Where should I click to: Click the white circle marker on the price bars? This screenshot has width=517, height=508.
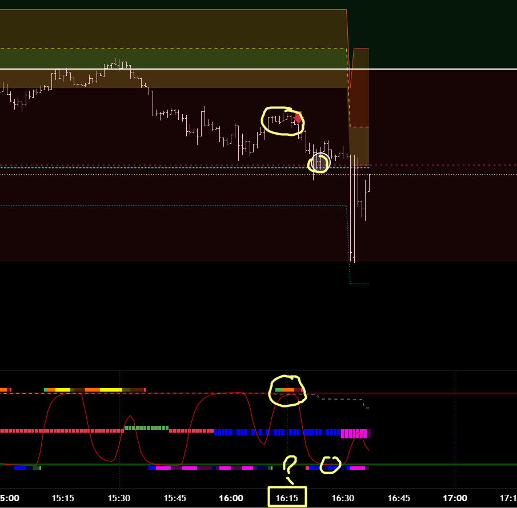(320, 163)
